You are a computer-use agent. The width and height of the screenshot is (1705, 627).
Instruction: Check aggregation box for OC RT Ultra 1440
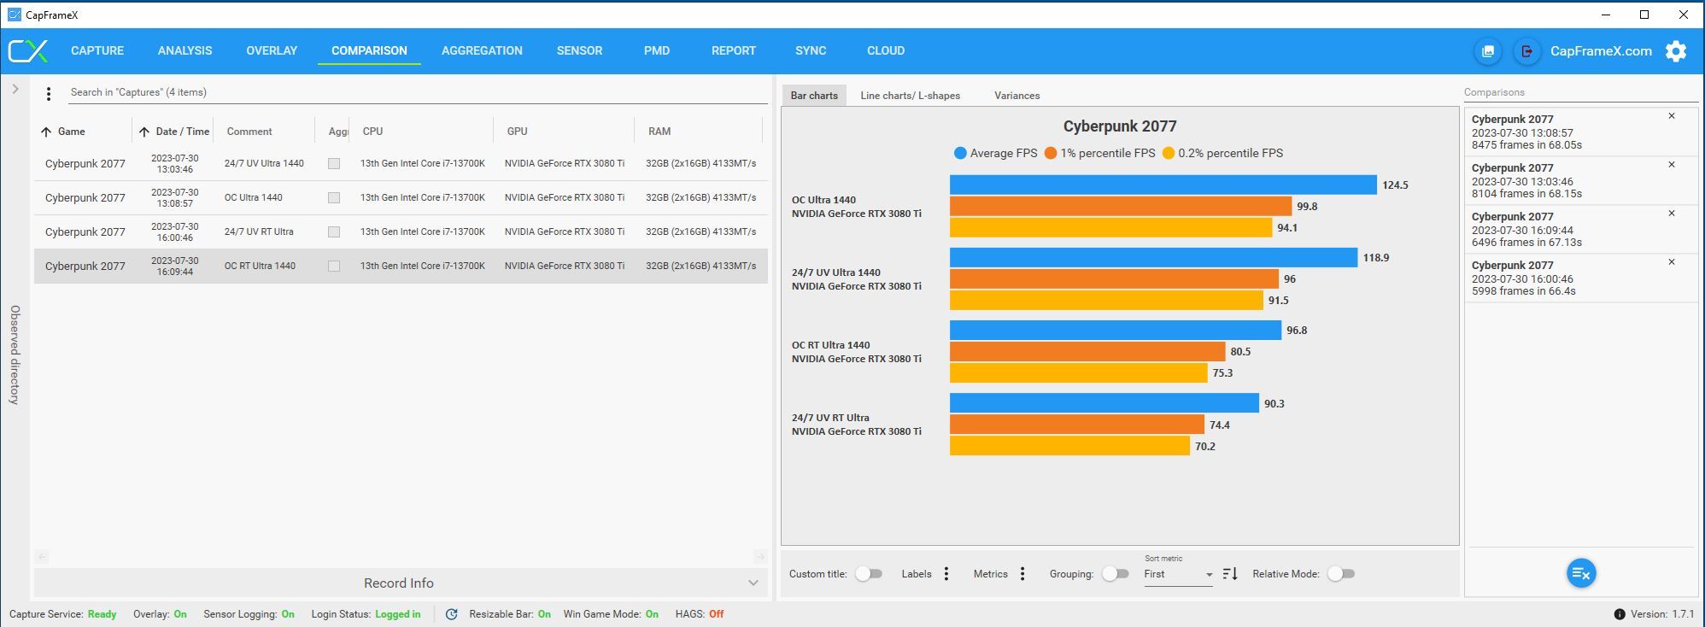[x=334, y=267]
